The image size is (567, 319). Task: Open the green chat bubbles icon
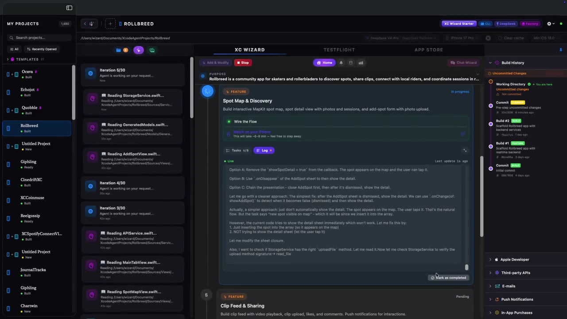pyautogui.click(x=152, y=50)
